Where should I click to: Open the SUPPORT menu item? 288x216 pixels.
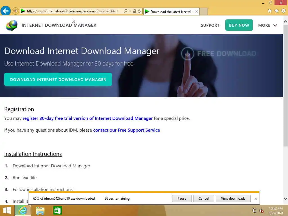210,25
